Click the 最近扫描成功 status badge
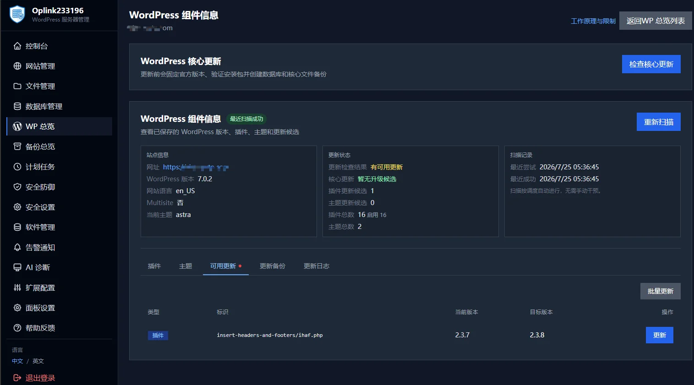 [x=246, y=119]
